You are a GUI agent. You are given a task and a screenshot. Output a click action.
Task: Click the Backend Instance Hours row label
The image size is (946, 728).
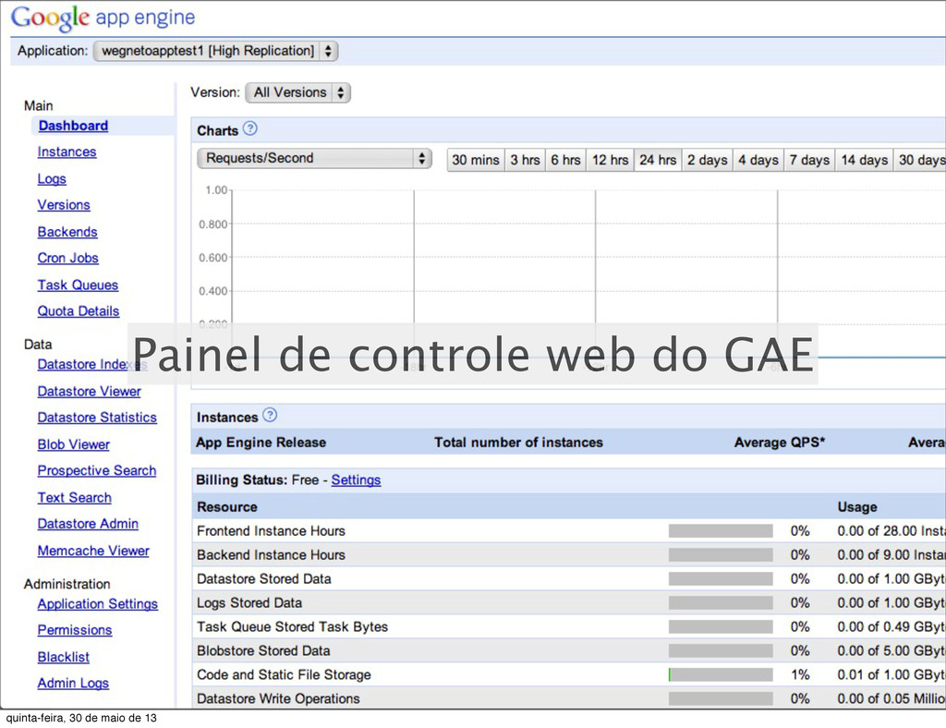[271, 554]
